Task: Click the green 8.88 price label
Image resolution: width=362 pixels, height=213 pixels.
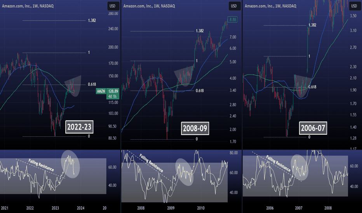Action: pos(233,20)
